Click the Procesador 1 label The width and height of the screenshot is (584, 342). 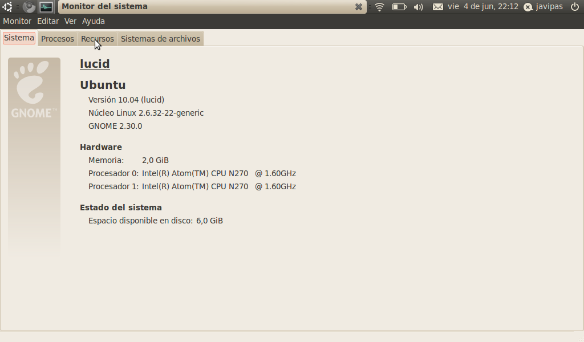click(113, 186)
